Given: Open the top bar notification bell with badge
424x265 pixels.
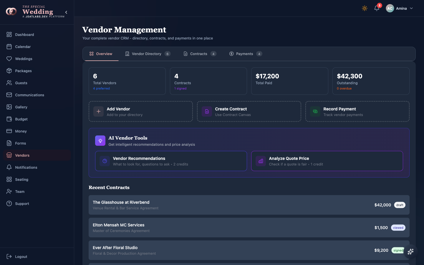Looking at the screenshot, I should click(377, 8).
